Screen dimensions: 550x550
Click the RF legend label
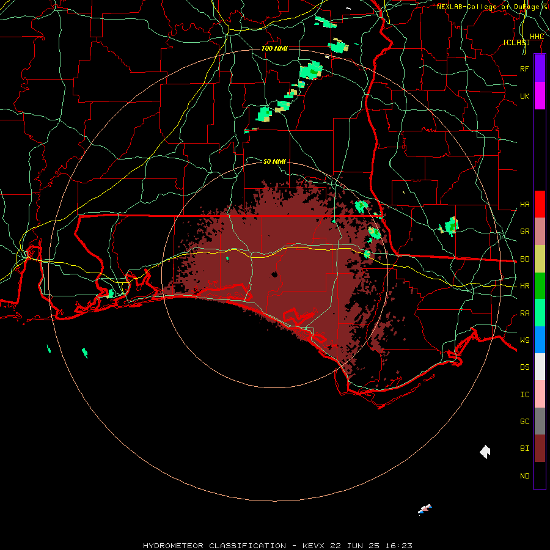coord(524,68)
